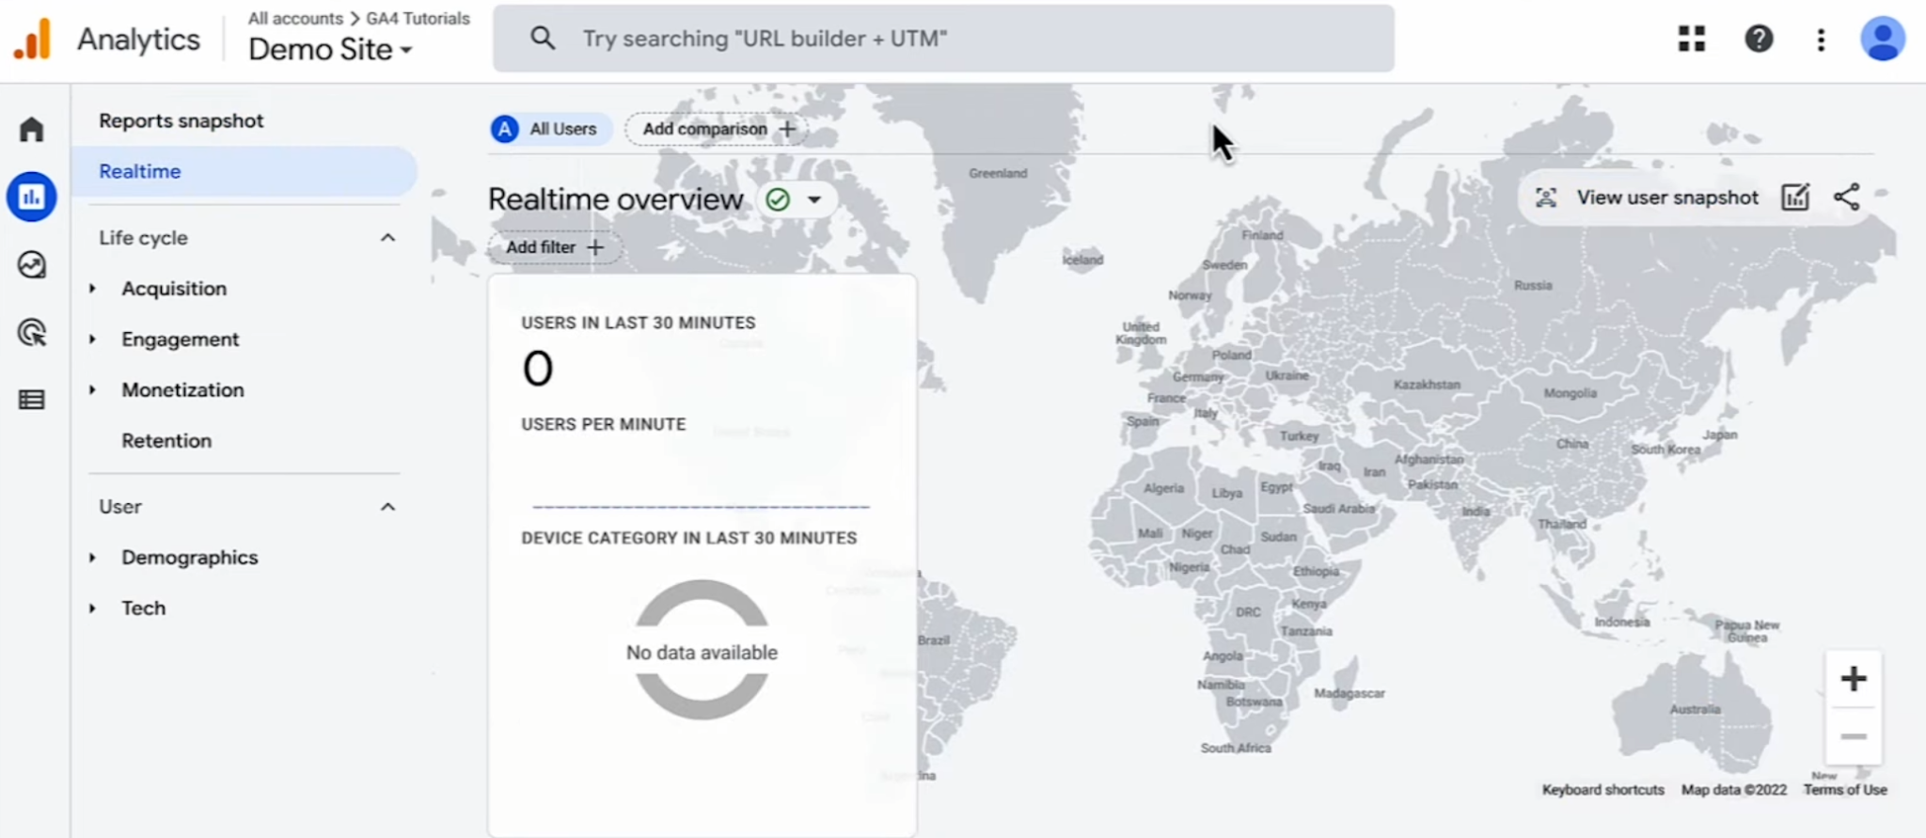This screenshot has width=1926, height=838.
Task: Click the Tech label in sidebar
Action: pos(144,609)
